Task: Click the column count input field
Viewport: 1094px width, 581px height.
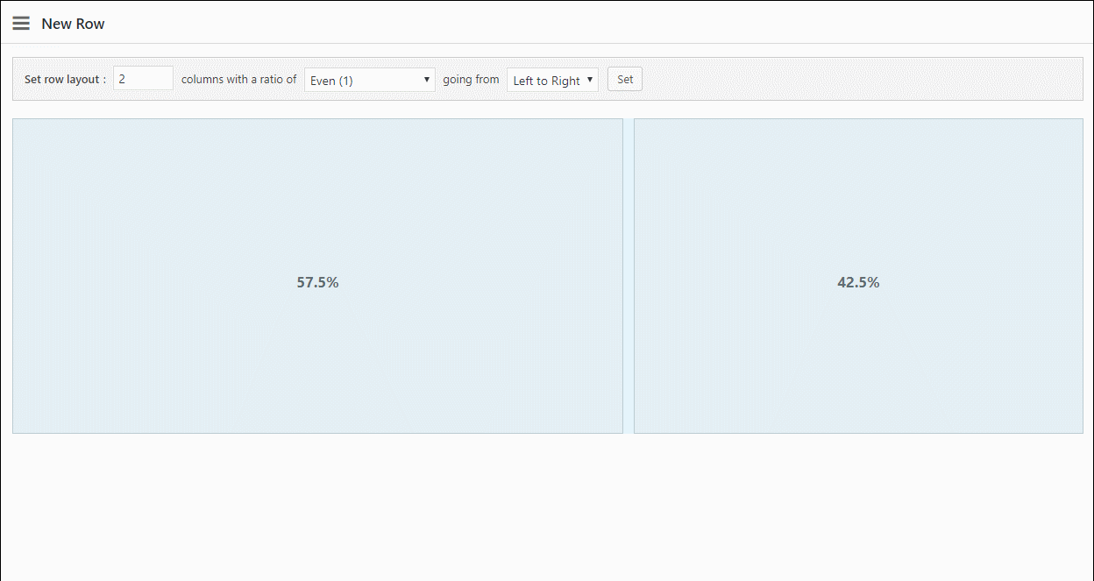Action: click(143, 78)
